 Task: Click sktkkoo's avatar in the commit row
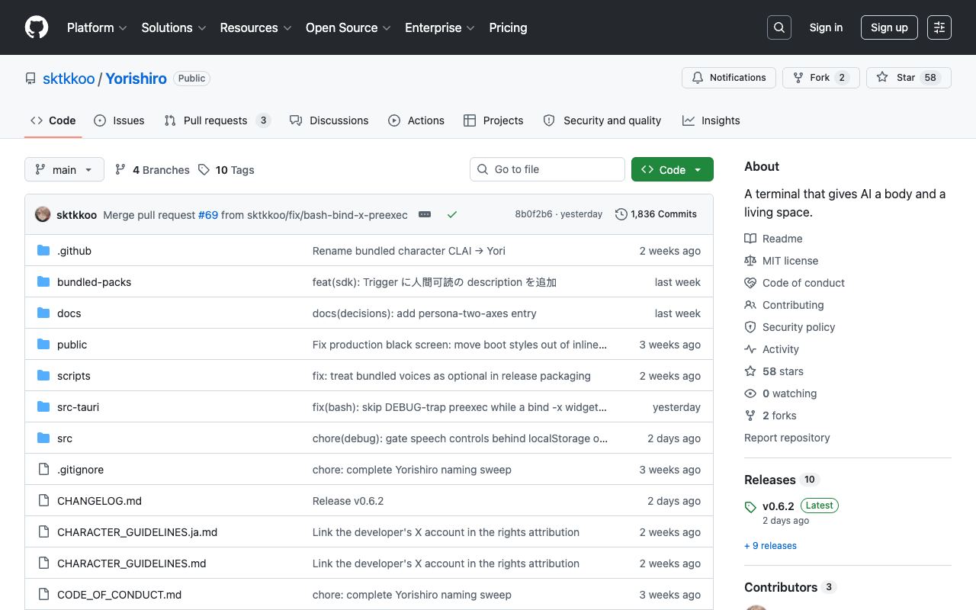(43, 214)
